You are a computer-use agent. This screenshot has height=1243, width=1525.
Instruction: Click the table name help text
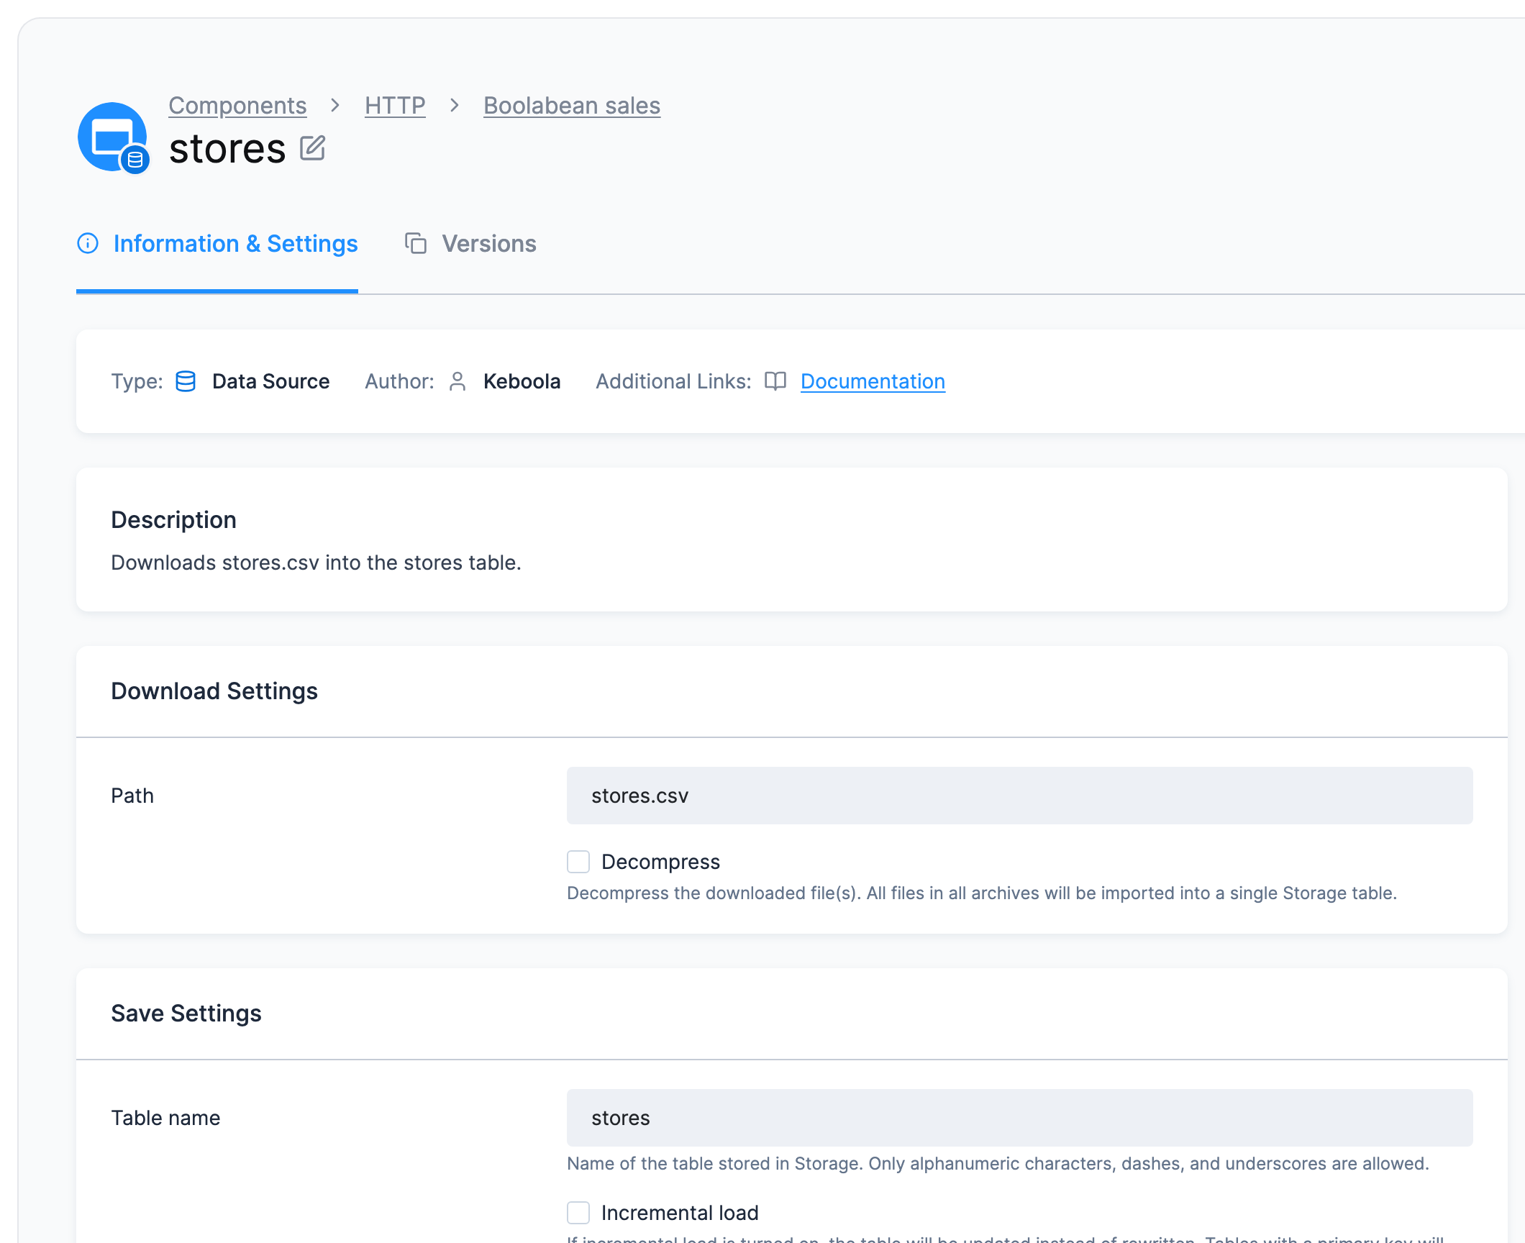(x=998, y=1164)
